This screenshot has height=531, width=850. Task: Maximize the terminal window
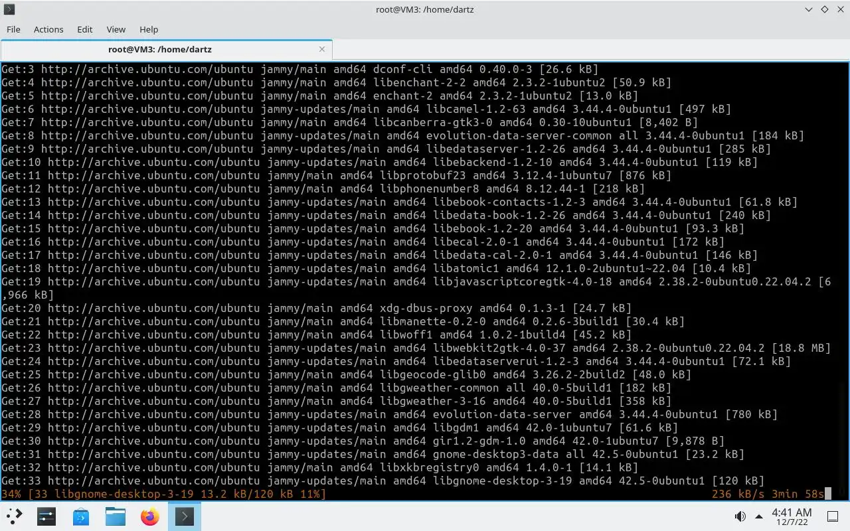(824, 9)
